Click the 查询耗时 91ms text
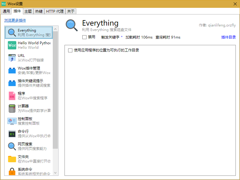Viewport: 240px width, 180px height. 168,37
